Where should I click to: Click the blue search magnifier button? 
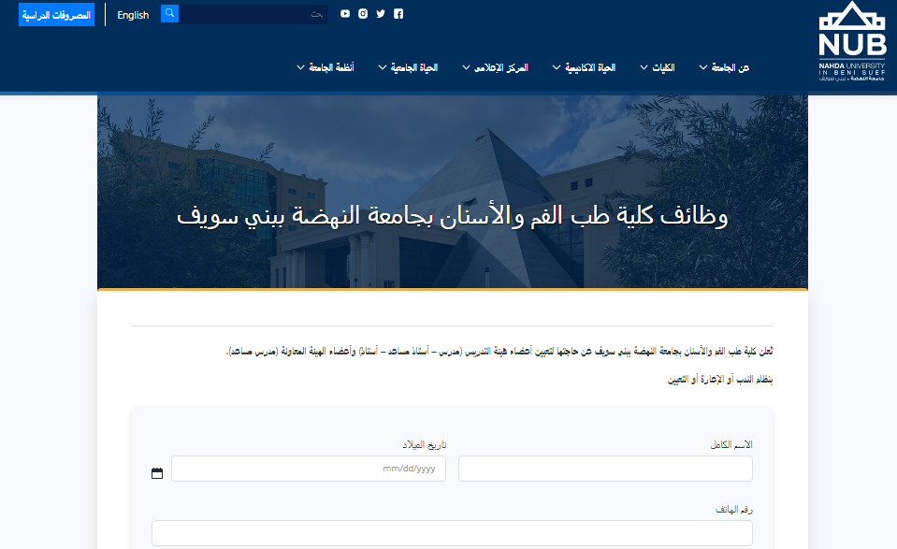pyautogui.click(x=169, y=13)
